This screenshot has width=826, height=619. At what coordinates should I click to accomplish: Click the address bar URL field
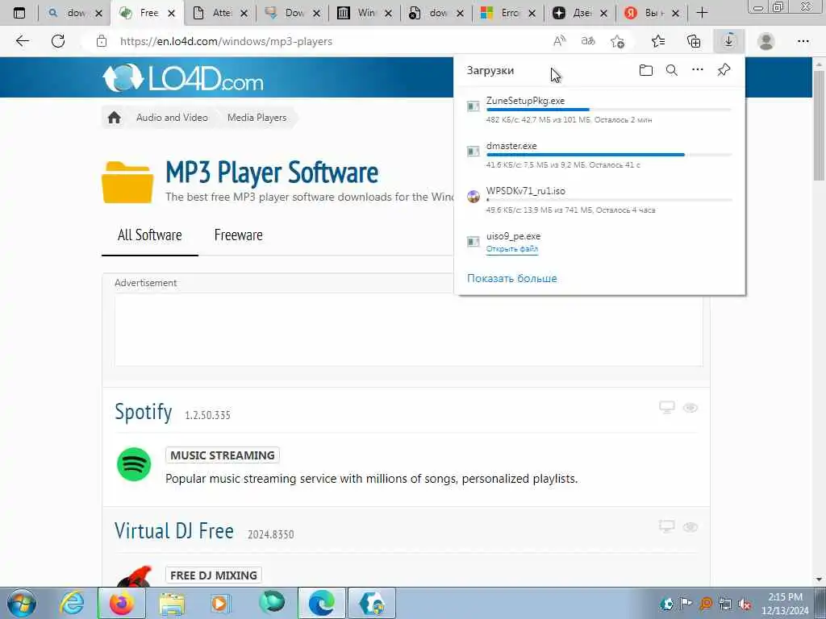click(x=327, y=42)
